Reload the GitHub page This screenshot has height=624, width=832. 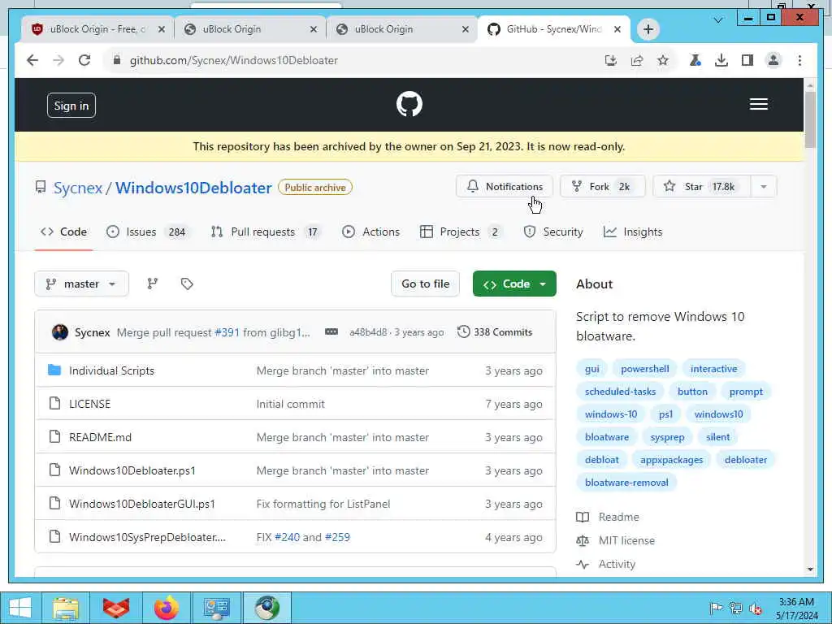point(84,60)
